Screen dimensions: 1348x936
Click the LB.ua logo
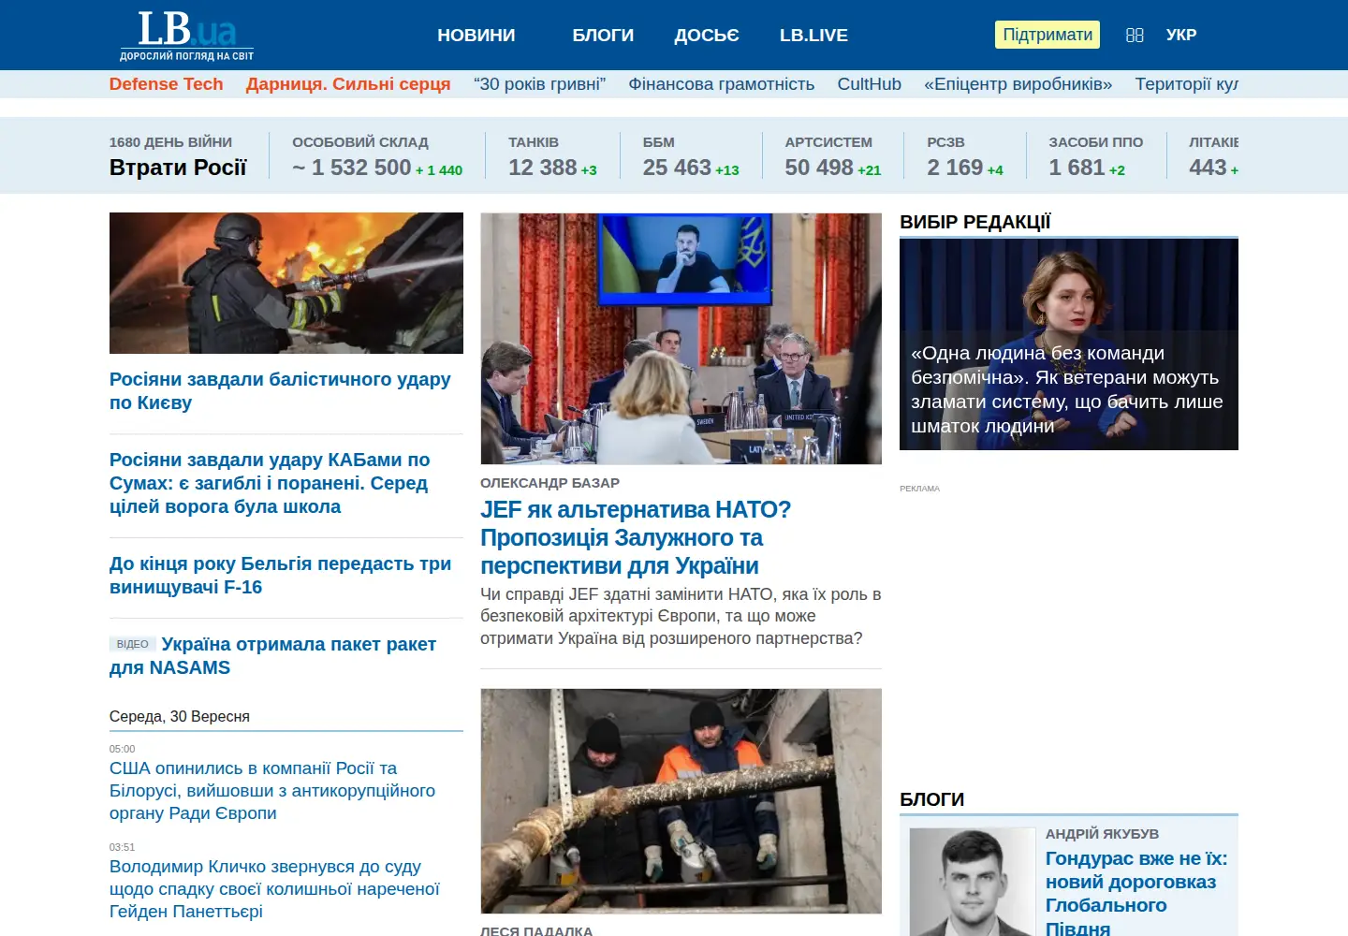[187, 36]
